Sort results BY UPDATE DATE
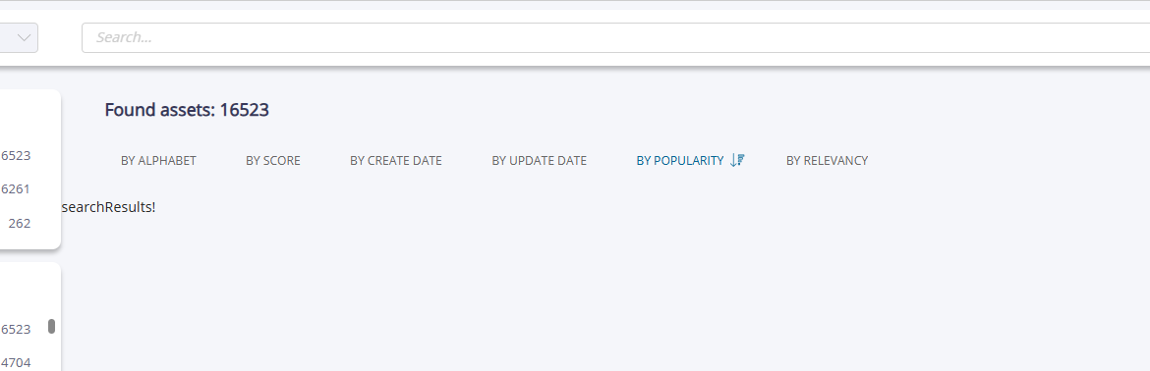The image size is (1150, 371). coord(539,160)
